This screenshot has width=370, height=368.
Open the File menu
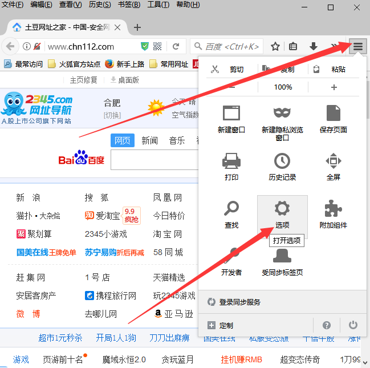pos(13,5)
